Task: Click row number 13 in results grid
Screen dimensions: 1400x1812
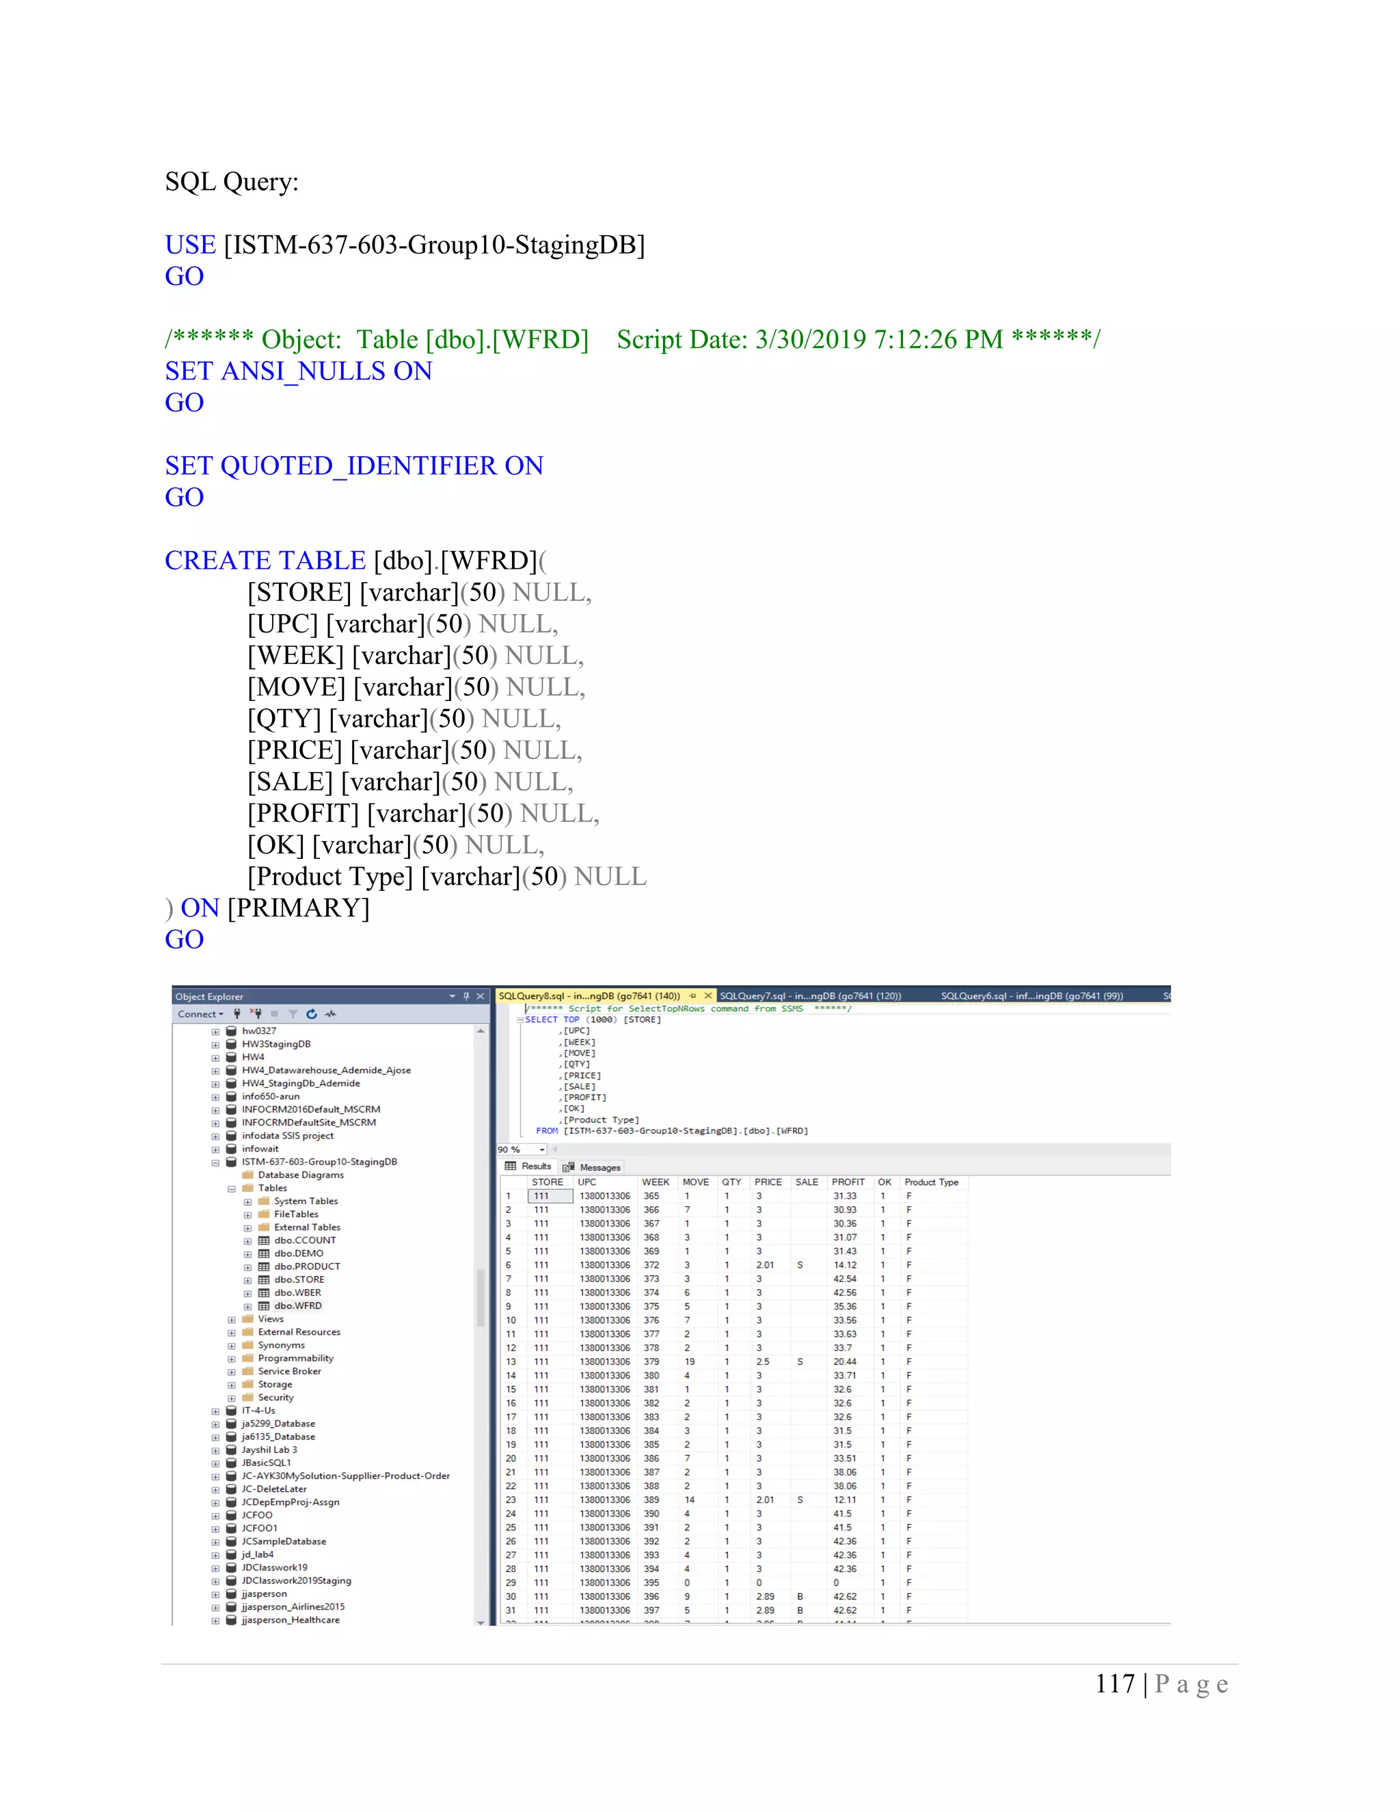Action: tap(511, 1361)
